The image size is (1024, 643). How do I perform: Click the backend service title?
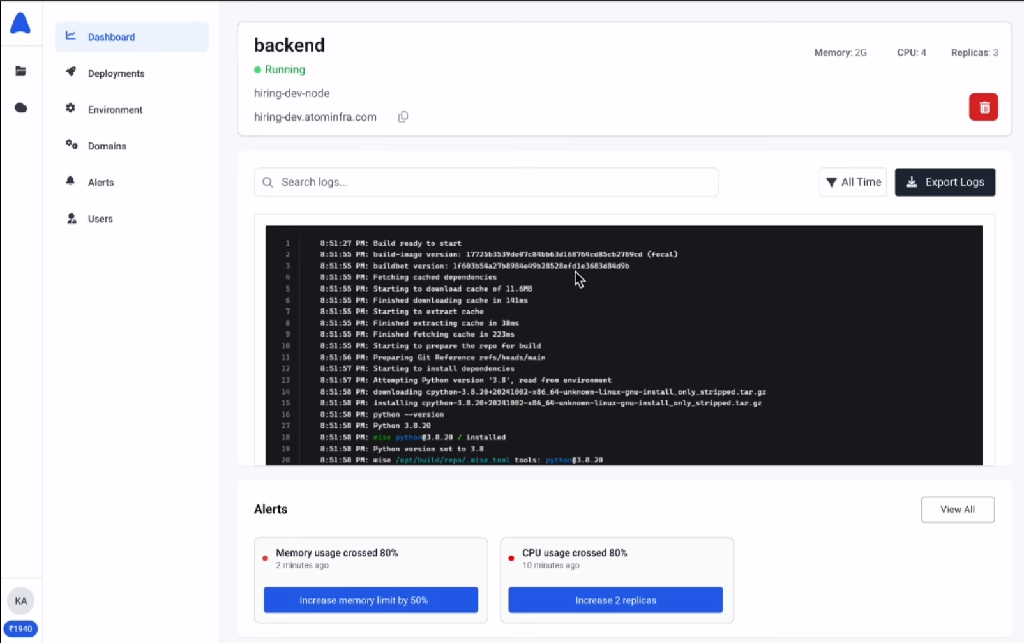click(289, 45)
